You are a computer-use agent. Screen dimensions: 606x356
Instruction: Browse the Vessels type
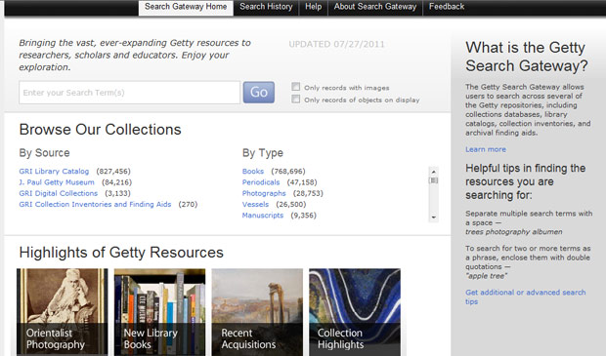click(x=255, y=205)
